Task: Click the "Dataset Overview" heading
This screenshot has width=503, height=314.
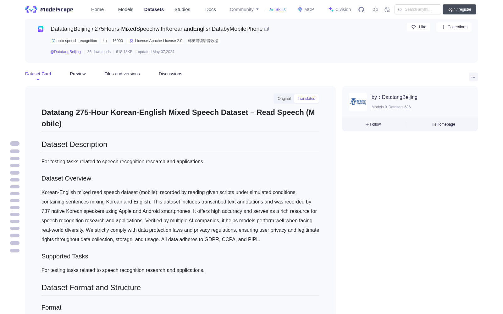Action: (66, 178)
